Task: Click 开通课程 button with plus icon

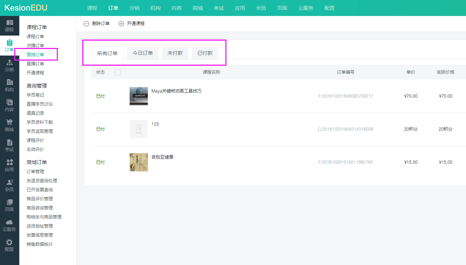Action: pos(132,24)
